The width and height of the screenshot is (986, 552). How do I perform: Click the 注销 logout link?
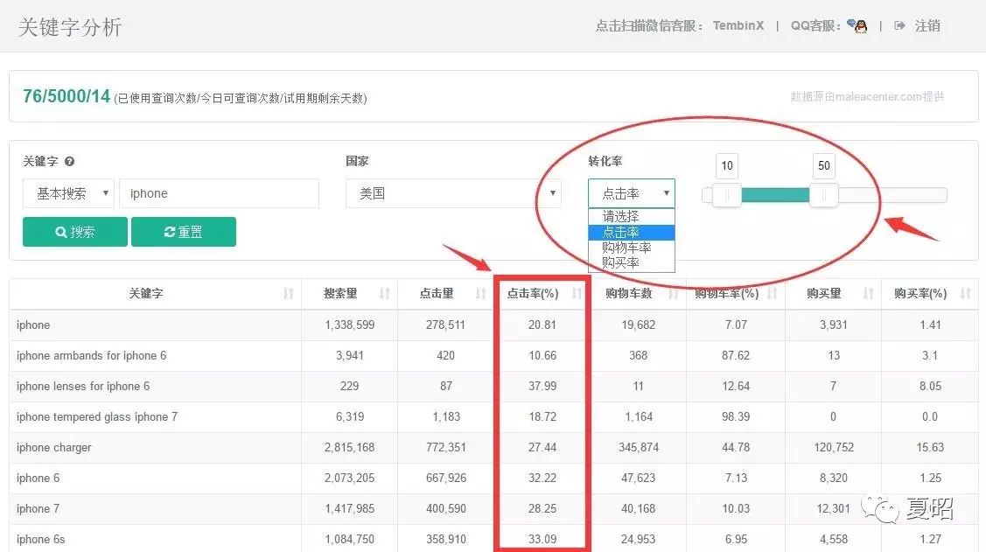[927, 25]
